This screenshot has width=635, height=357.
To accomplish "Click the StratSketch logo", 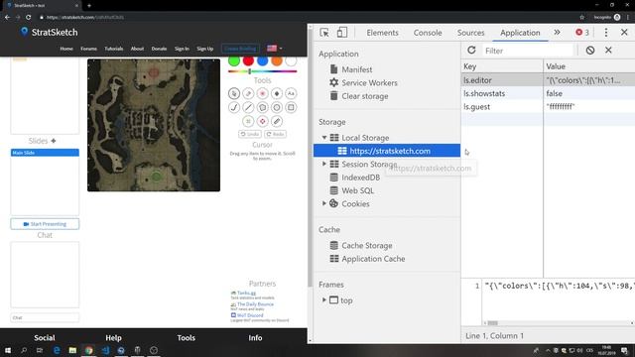I will click(49, 32).
